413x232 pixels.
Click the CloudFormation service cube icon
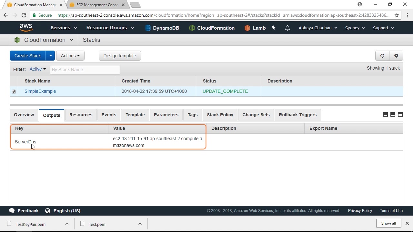click(x=17, y=40)
